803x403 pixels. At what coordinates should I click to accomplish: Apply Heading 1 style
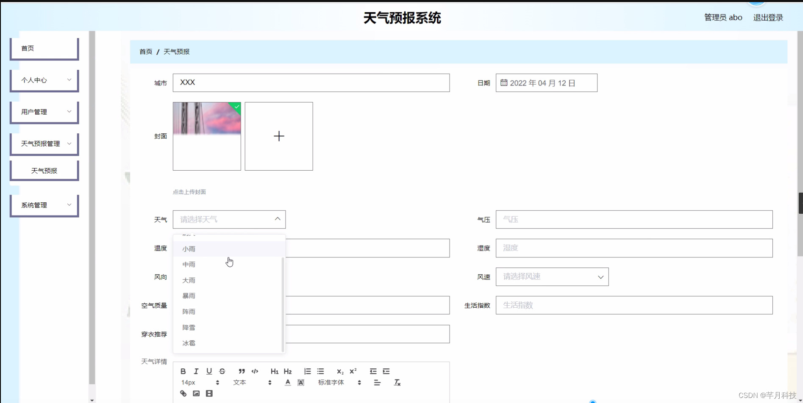click(274, 371)
